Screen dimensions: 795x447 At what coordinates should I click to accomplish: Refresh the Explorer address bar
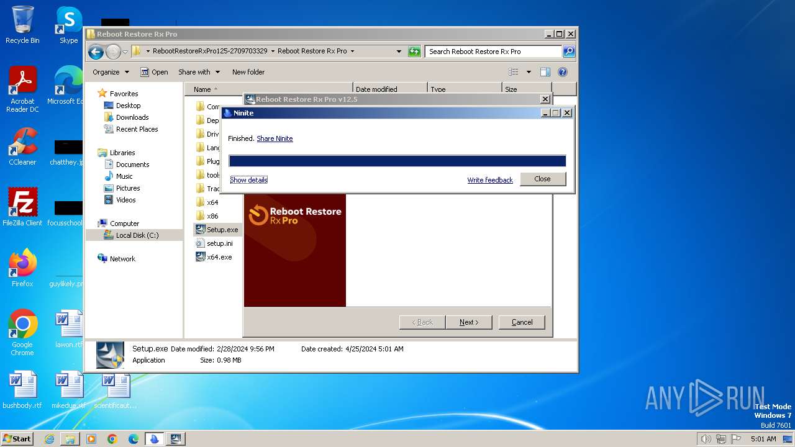414,52
